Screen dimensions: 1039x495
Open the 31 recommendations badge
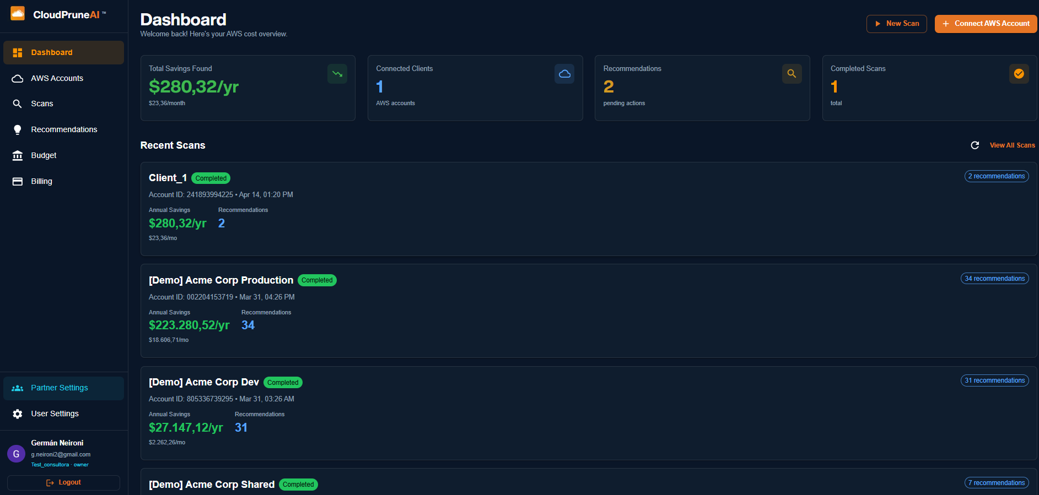pyautogui.click(x=995, y=380)
